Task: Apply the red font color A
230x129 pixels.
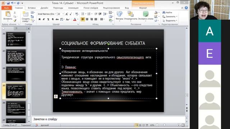Action: (x=75, y=19)
